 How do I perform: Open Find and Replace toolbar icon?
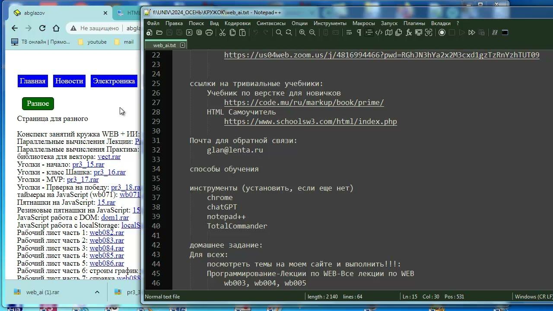pyautogui.click(x=289, y=32)
